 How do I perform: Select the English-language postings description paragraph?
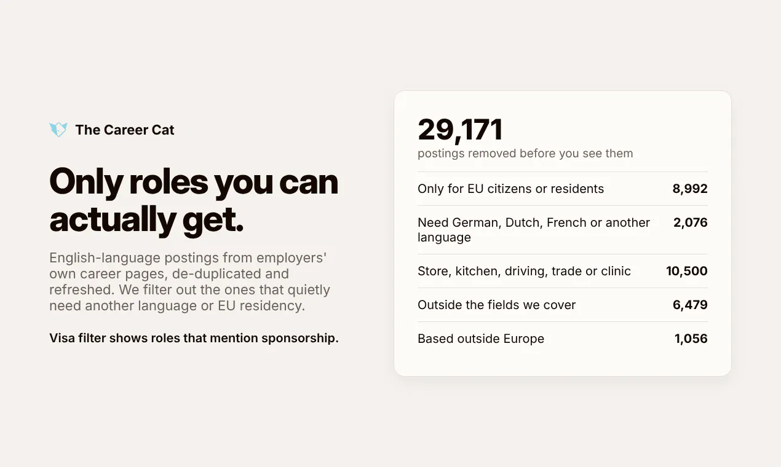coord(190,281)
